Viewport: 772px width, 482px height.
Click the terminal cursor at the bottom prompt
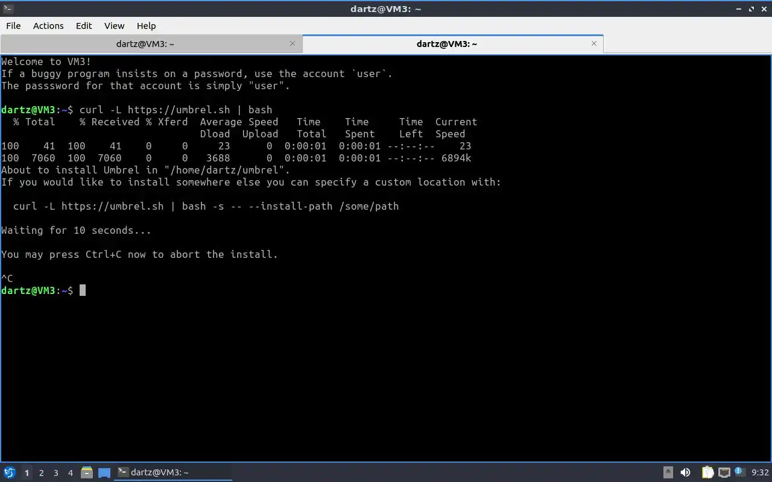click(x=83, y=290)
